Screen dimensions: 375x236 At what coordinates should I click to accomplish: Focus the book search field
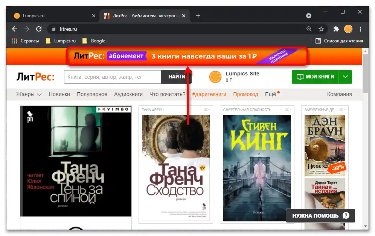click(113, 77)
